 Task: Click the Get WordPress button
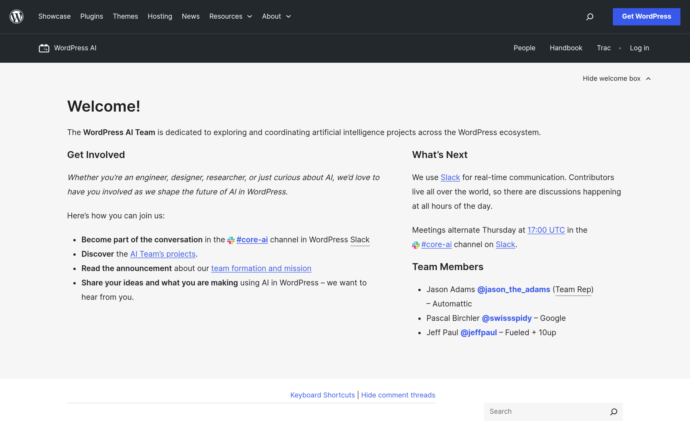click(x=646, y=16)
